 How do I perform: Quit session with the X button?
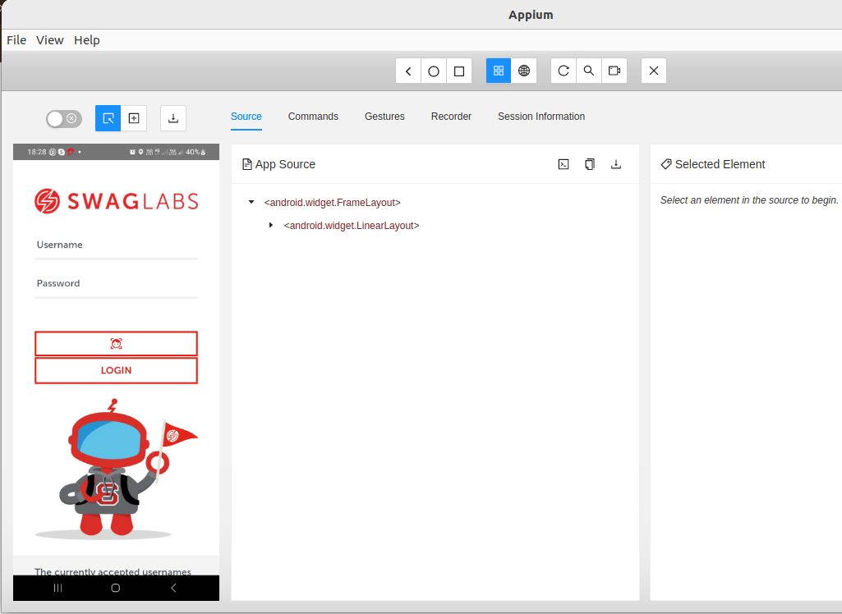(654, 71)
